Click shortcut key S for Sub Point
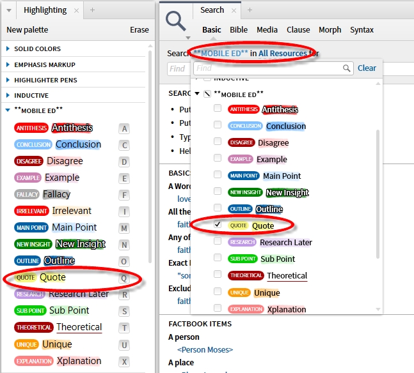The image size is (414, 373). coord(124,311)
